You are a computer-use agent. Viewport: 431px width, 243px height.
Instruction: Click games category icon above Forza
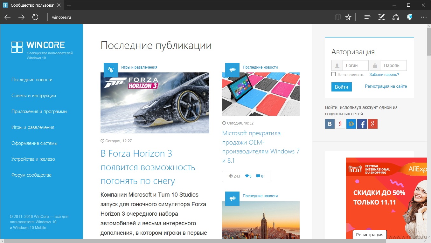[x=111, y=70]
